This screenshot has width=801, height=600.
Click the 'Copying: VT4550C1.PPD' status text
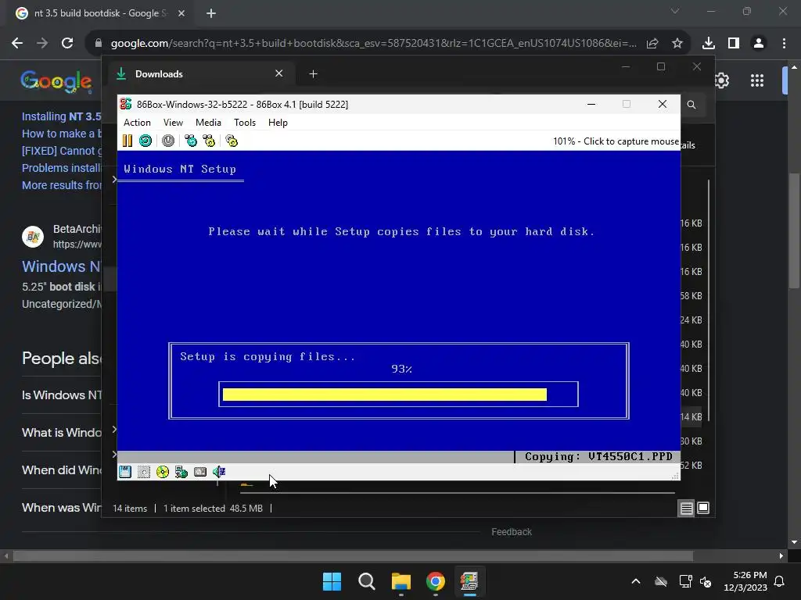[x=598, y=456]
